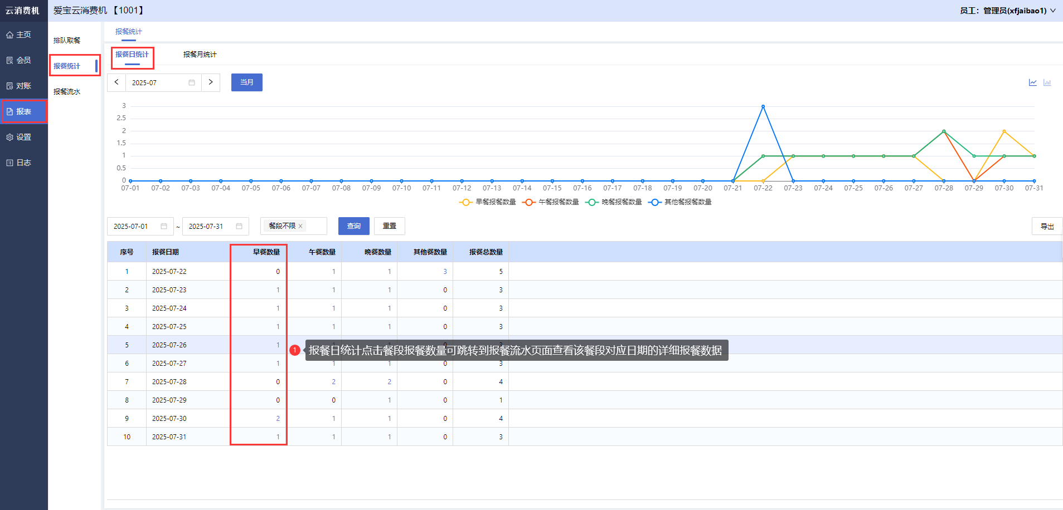Go to next month arrow
Viewport: 1063px width, 510px height.
[211, 82]
